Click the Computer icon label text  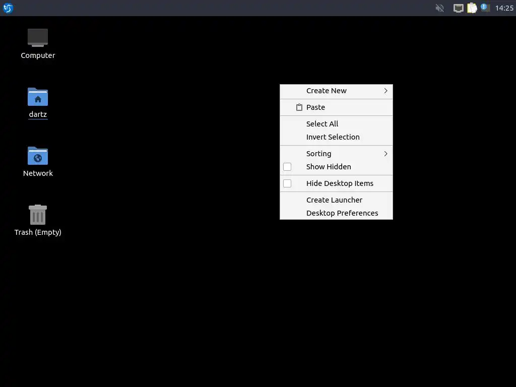coord(38,55)
